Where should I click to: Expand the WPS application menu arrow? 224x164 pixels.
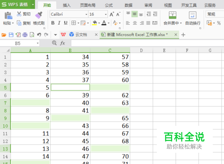click(x=33, y=4)
